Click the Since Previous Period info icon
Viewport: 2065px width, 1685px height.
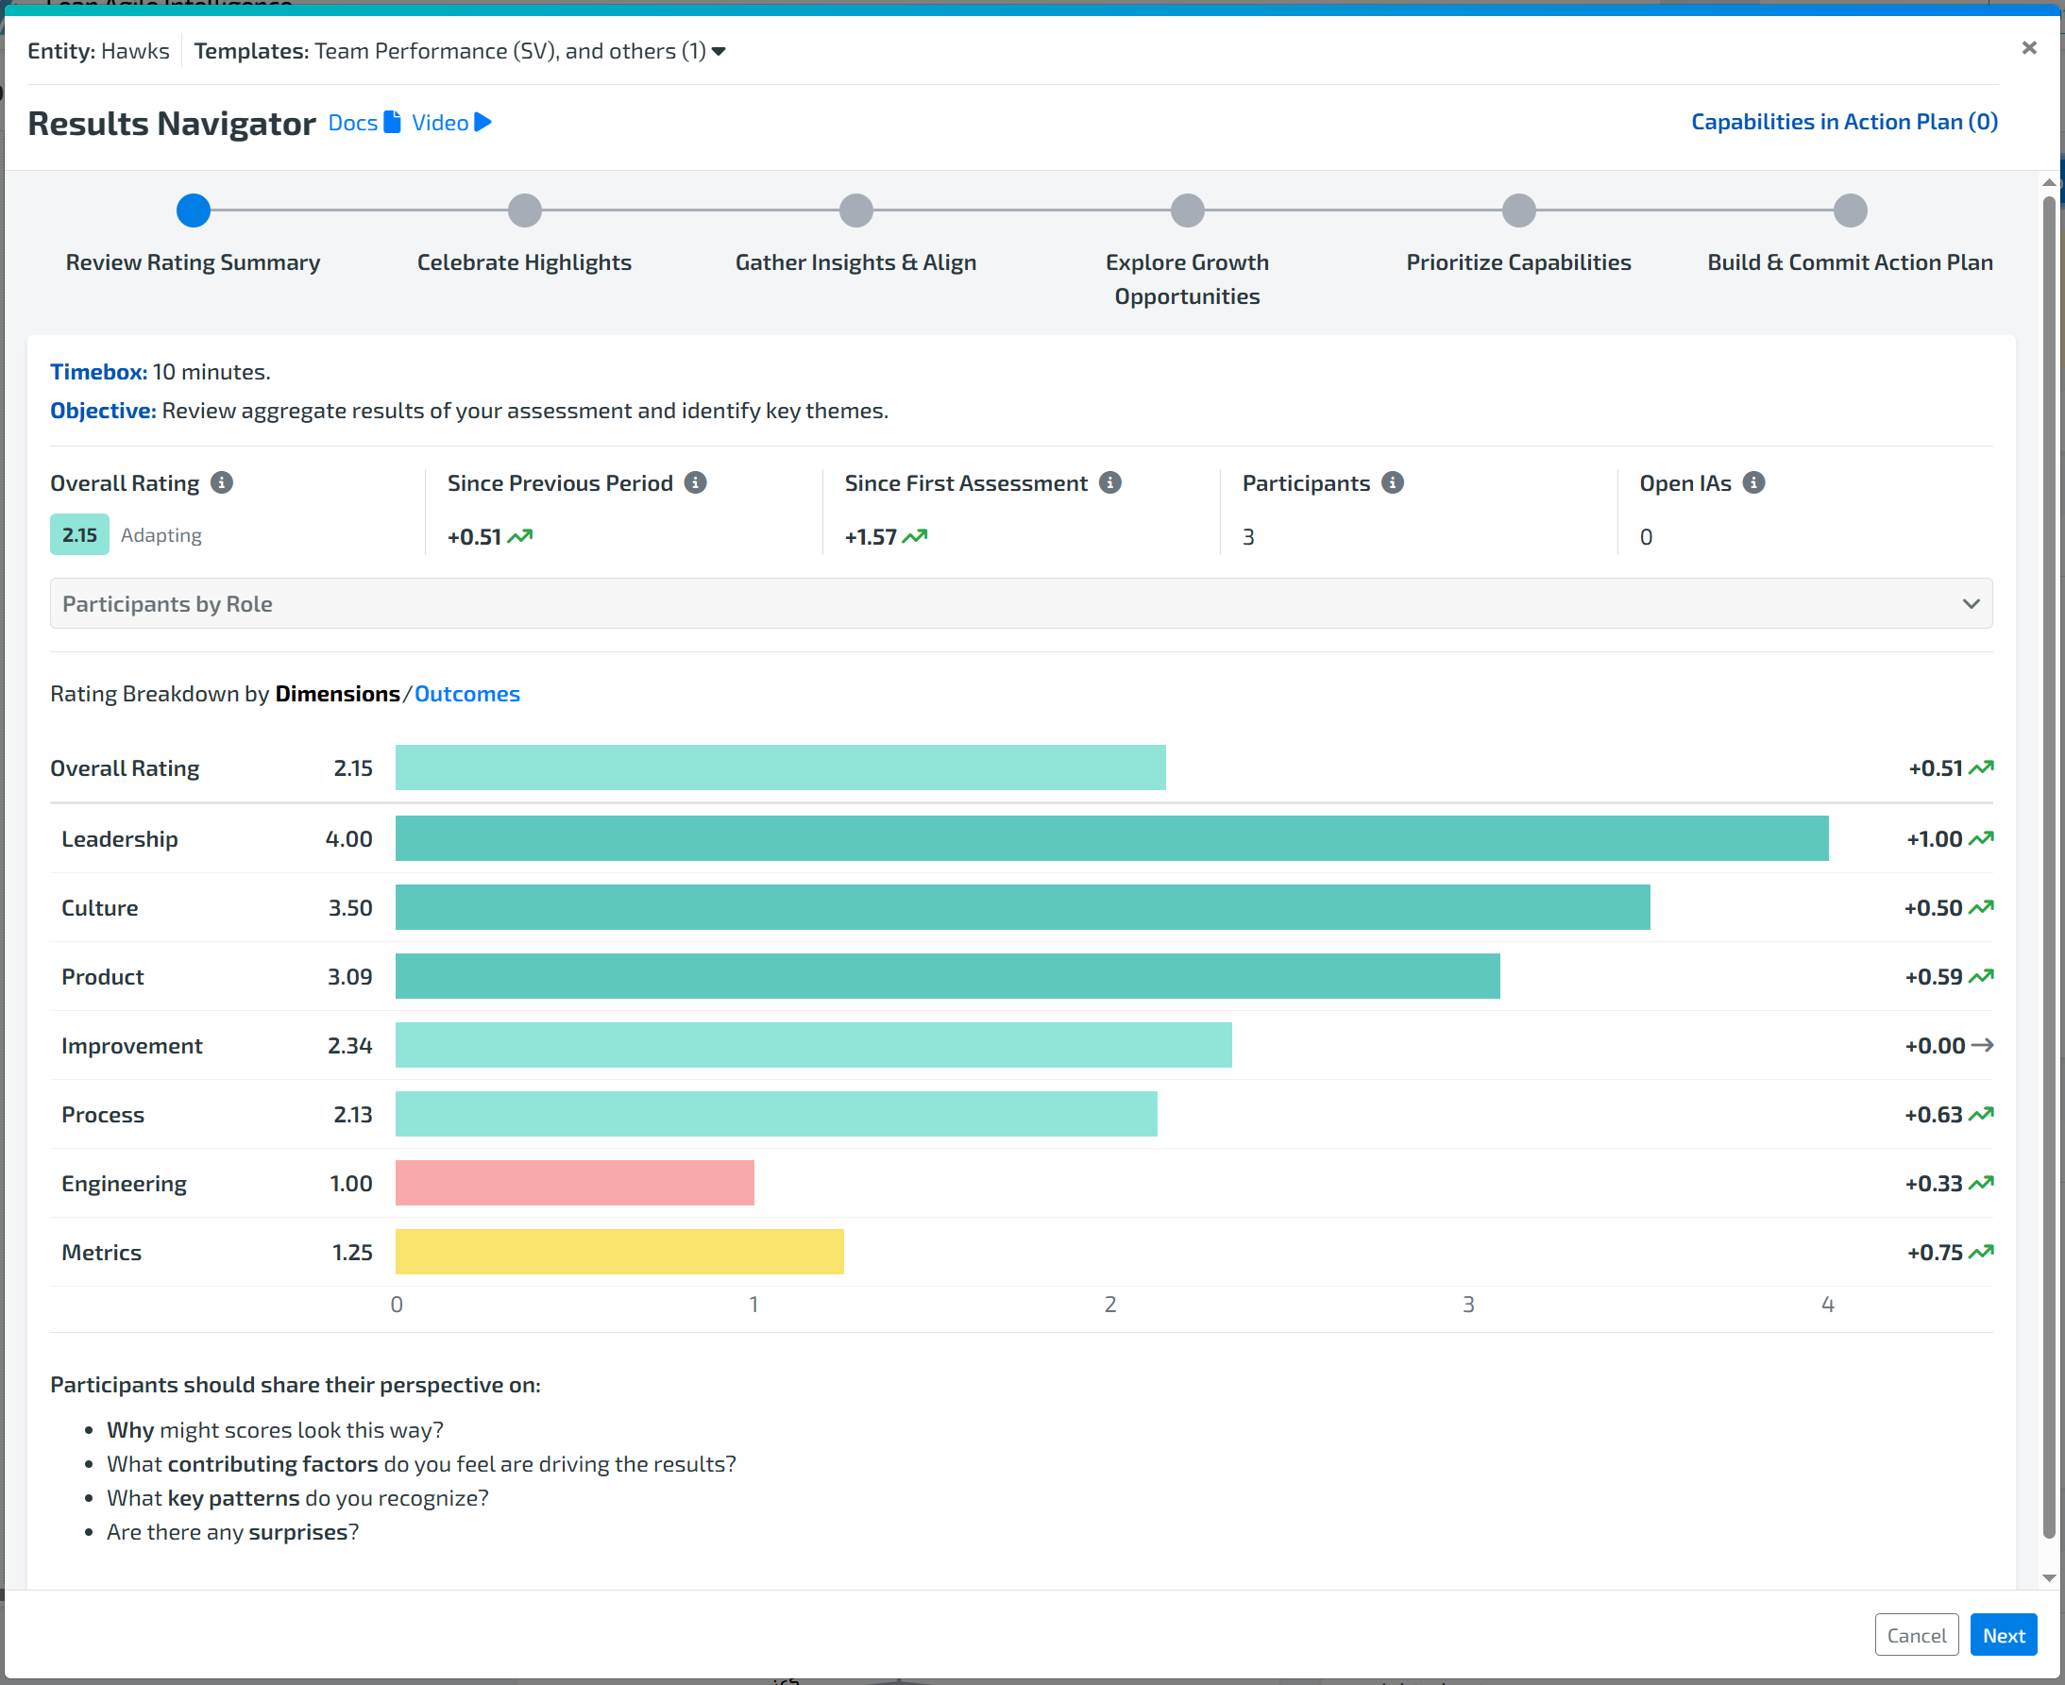coord(695,482)
